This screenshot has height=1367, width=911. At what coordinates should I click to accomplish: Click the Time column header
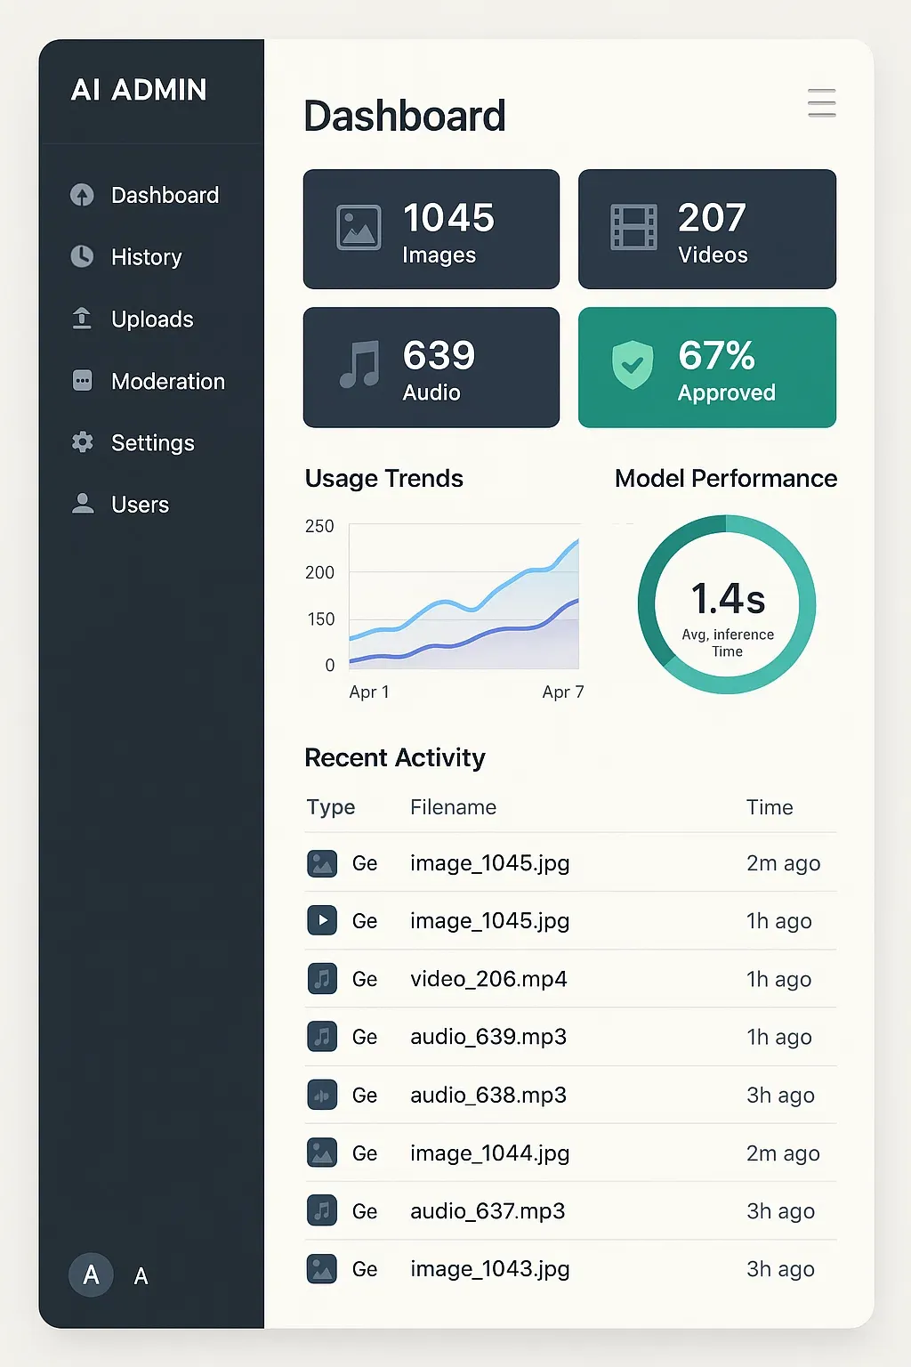[770, 807]
